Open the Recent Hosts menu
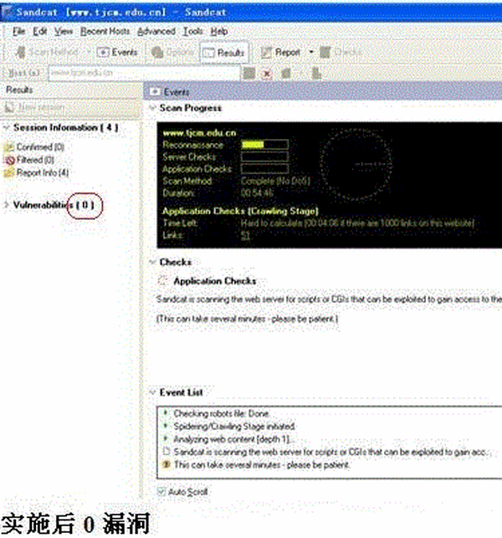This screenshot has width=502, height=538. tap(105, 32)
